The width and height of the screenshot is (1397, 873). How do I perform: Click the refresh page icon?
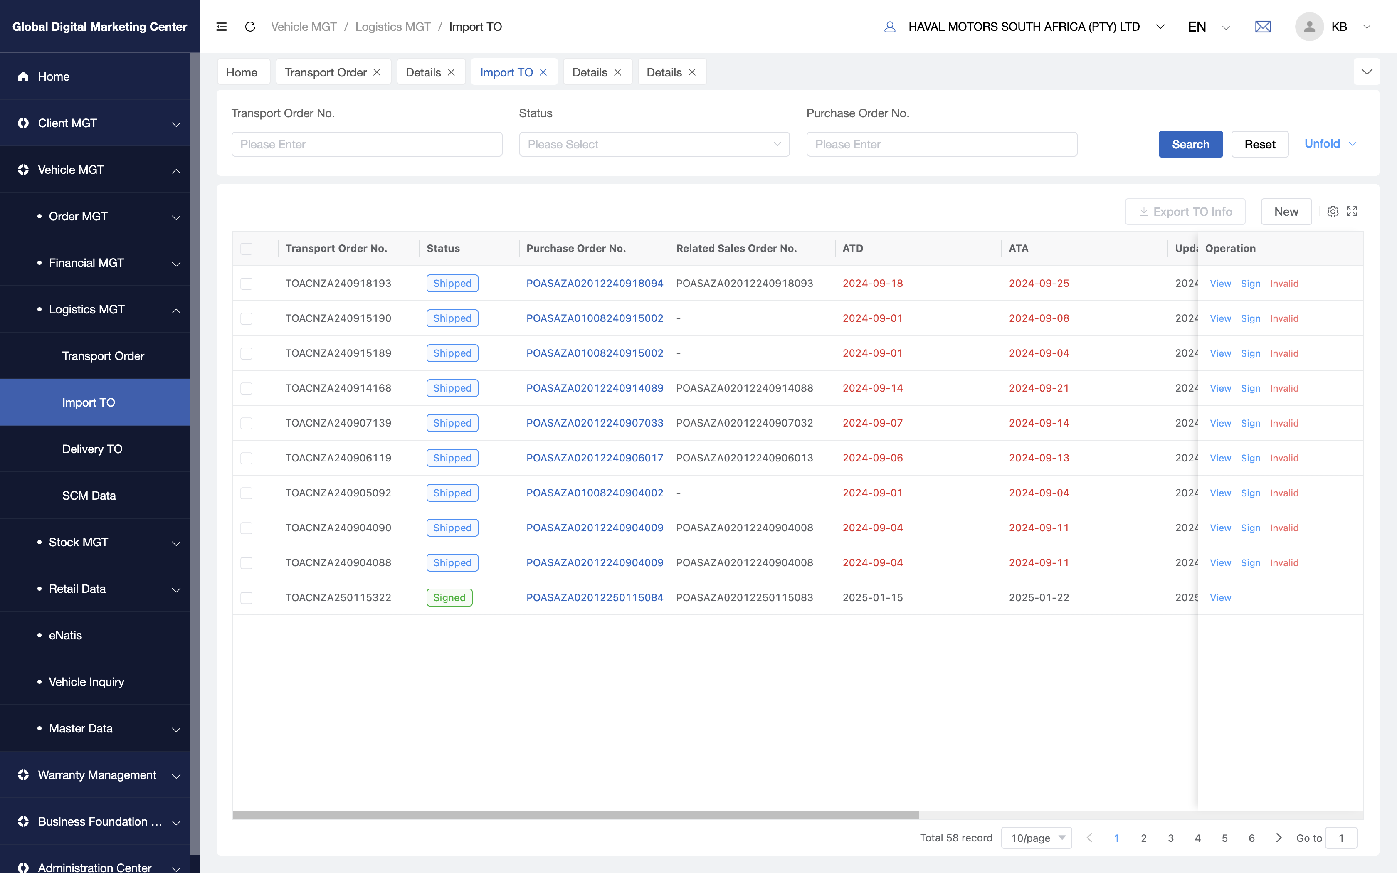250,27
